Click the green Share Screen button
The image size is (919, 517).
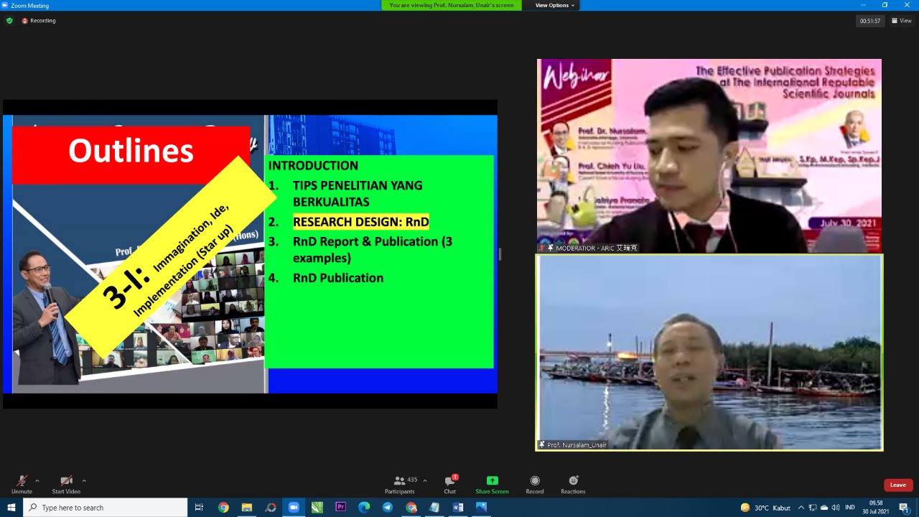point(492,485)
